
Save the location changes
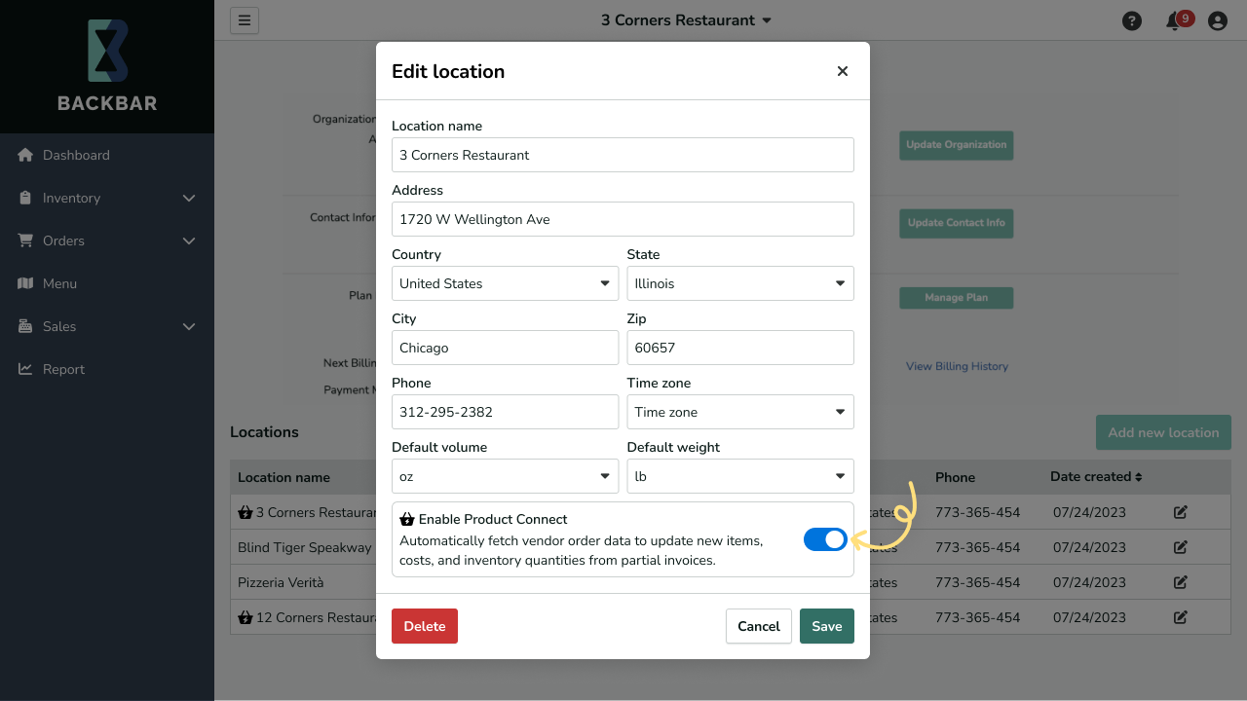(x=827, y=626)
